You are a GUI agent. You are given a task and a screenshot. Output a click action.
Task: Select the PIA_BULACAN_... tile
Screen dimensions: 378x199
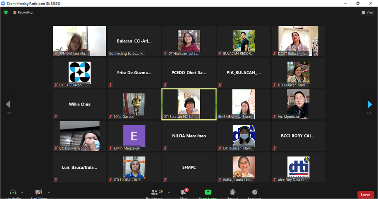pyautogui.click(x=244, y=73)
